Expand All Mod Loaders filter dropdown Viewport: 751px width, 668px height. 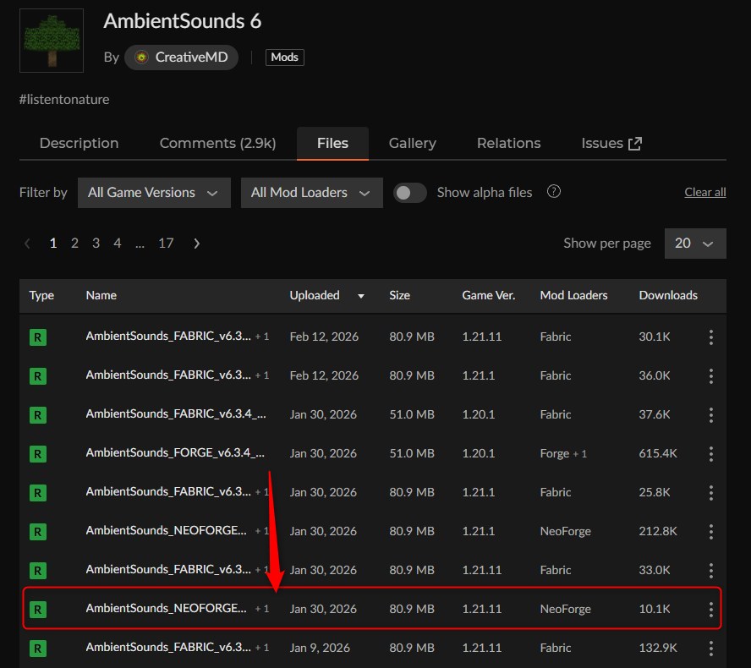click(x=311, y=193)
